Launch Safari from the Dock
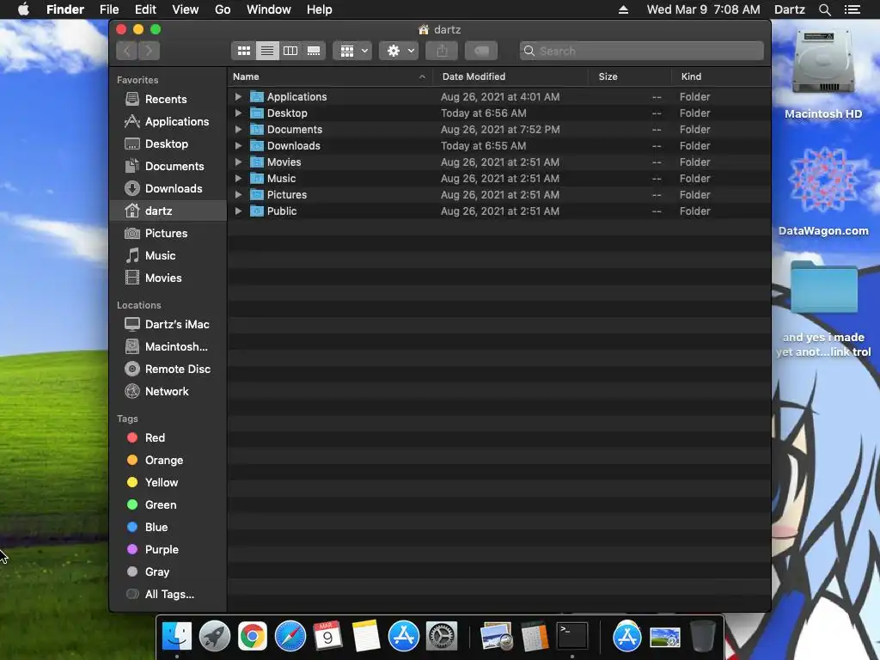 290,637
